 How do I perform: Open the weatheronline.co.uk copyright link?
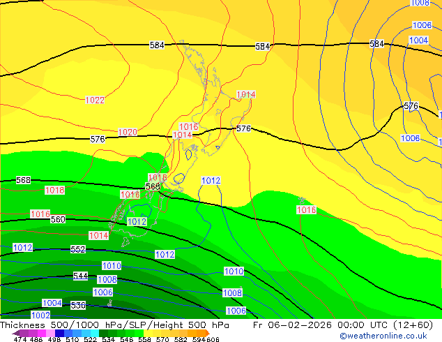tap(383, 336)
